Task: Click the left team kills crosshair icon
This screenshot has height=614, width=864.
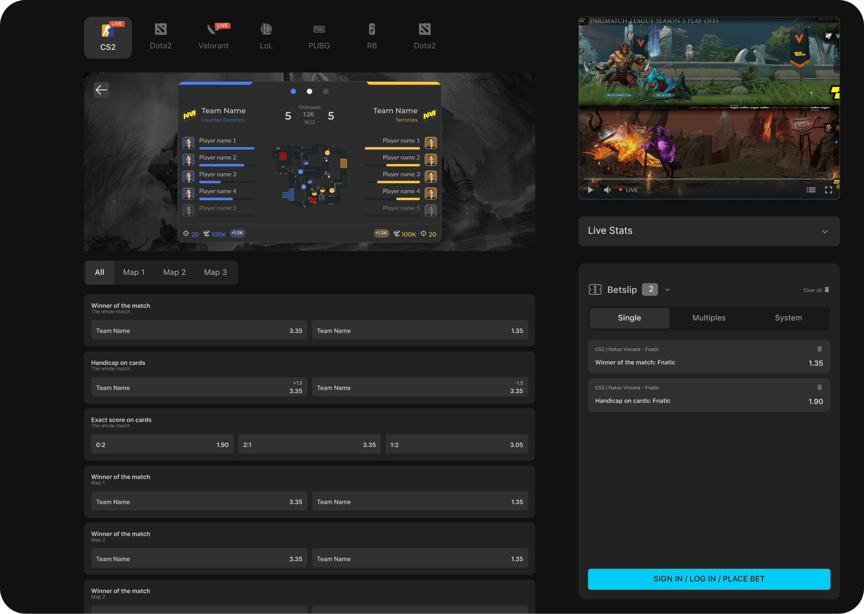Action: pyautogui.click(x=186, y=234)
